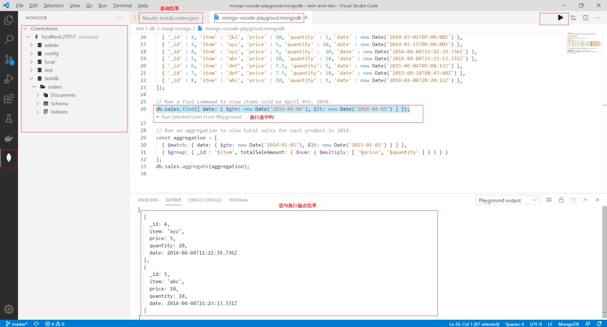Open the Docker view in activity bar

9,139
